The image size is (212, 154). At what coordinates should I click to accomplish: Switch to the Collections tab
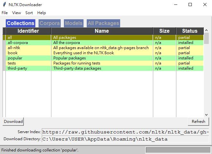(21, 23)
